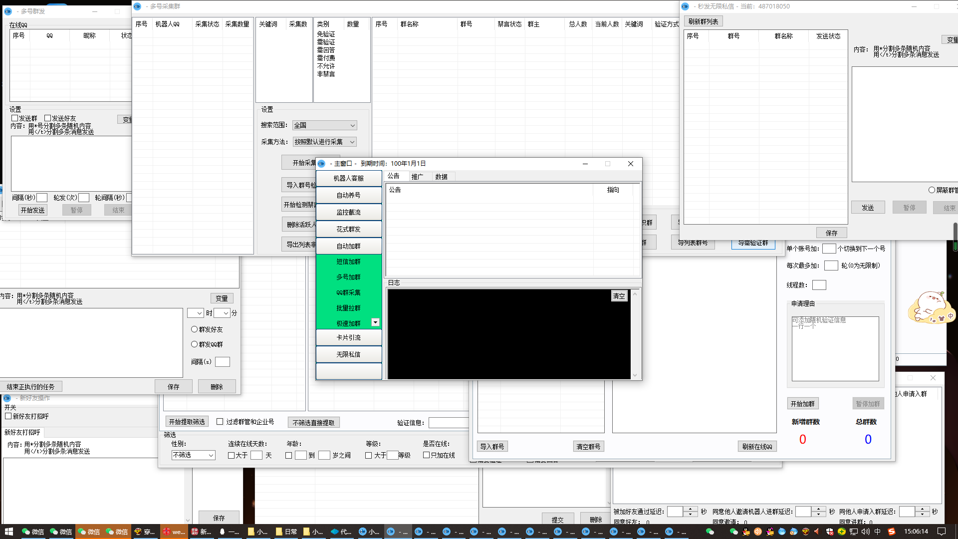Click the 验证信息 input field
The width and height of the screenshot is (958, 539).
448,423
